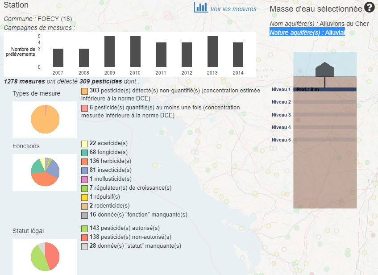The image size is (378, 275).
Task: Click the 2009 bar in measurement chart
Action: pyautogui.click(x=110, y=51)
